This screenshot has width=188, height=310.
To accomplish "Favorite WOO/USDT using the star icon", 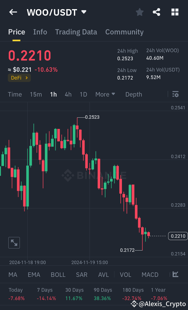I will tap(139, 12).
